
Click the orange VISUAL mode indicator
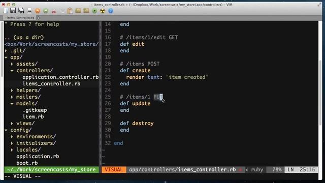(x=114, y=170)
